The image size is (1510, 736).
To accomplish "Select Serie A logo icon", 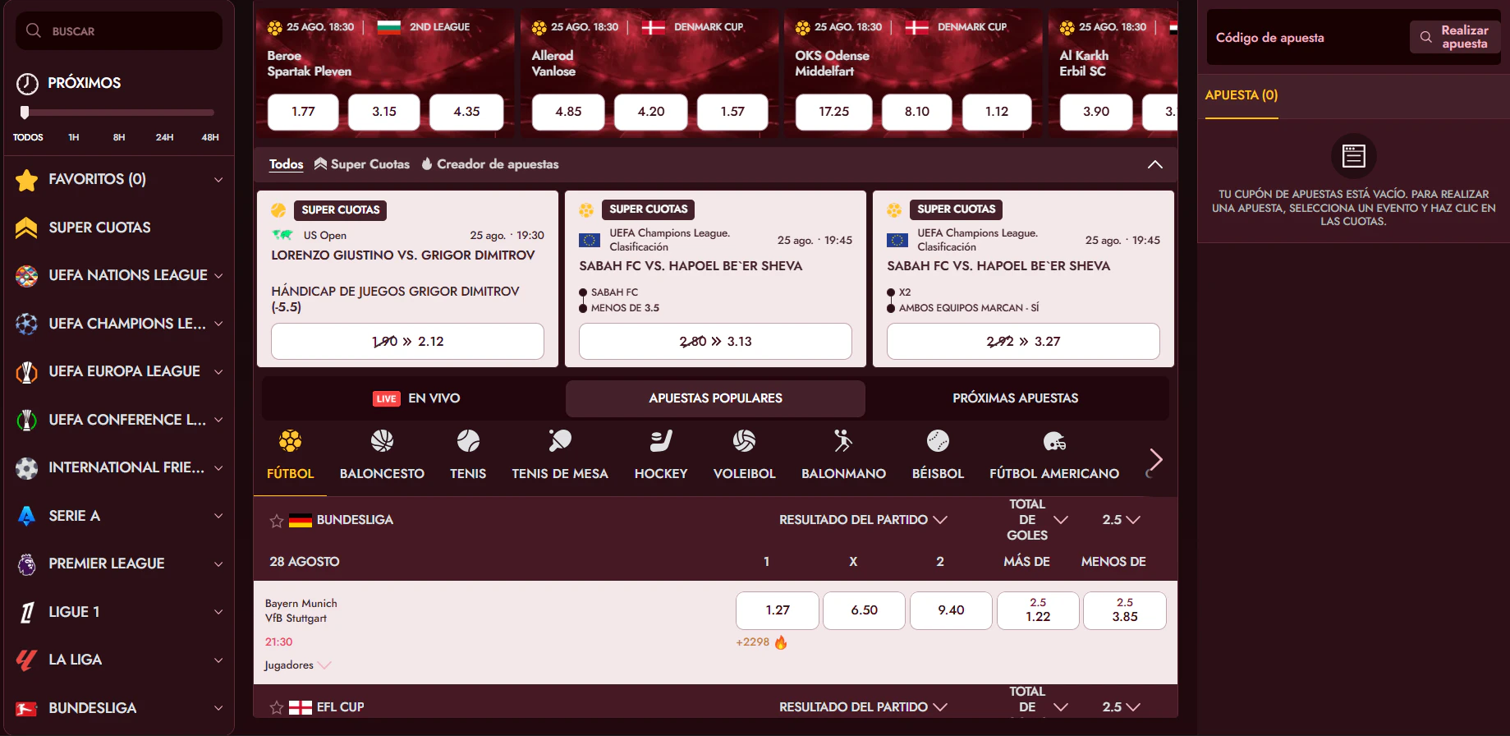I will click(x=26, y=516).
